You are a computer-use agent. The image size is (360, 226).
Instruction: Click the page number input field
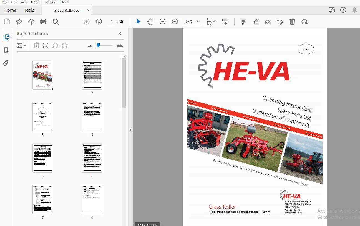112,22
